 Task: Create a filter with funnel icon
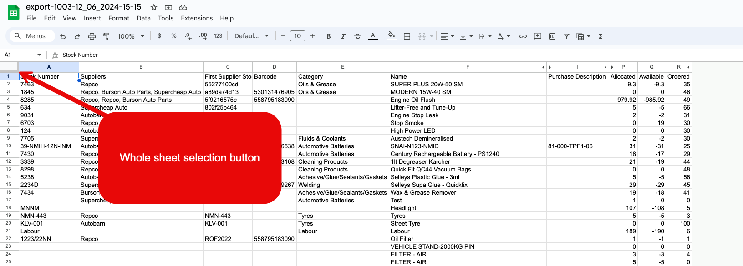(567, 36)
